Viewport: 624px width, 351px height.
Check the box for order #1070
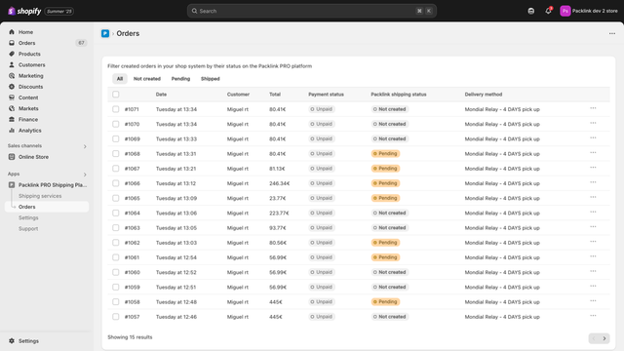[115, 124]
